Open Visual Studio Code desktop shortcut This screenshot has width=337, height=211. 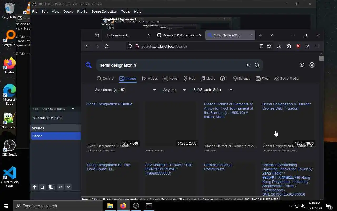click(10, 177)
